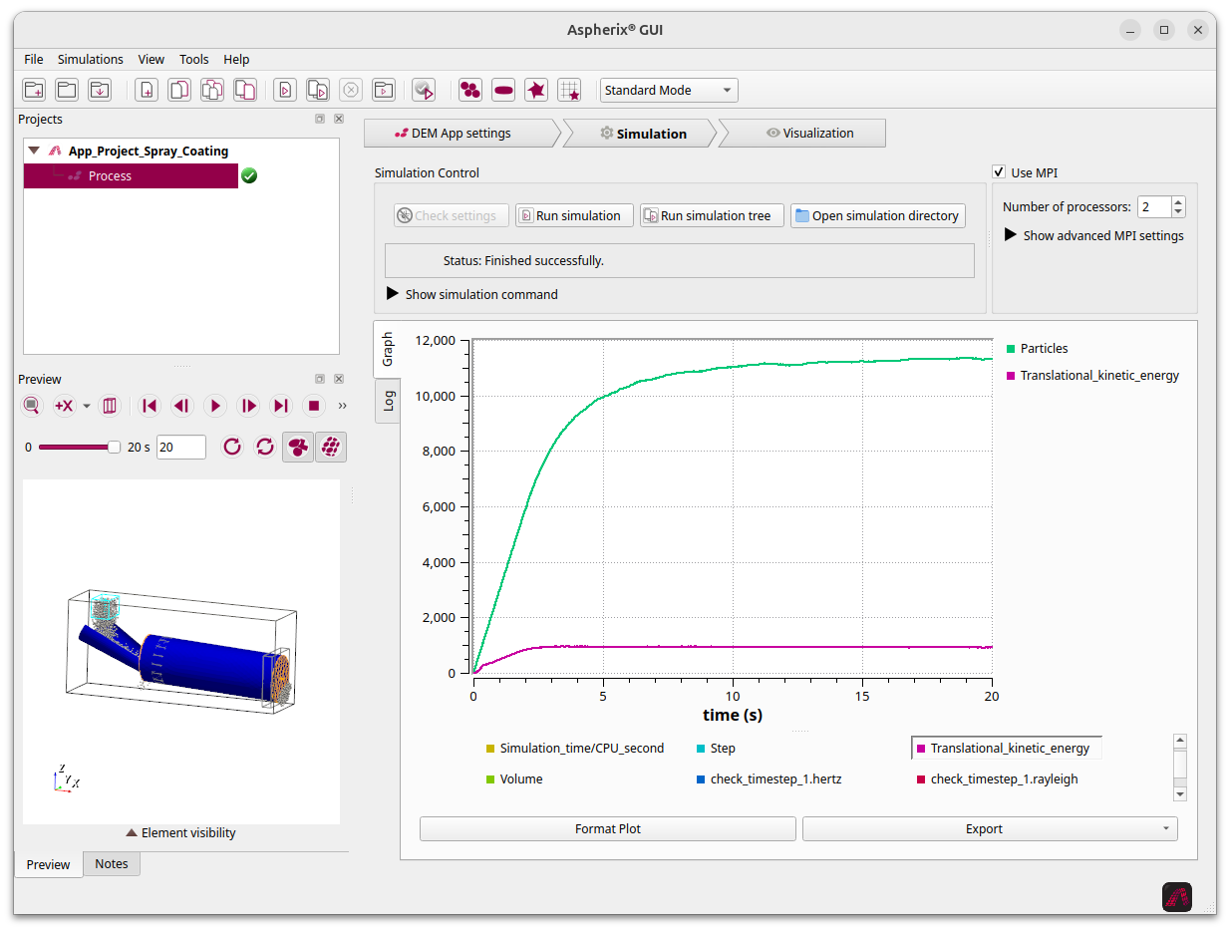Click the two-arrow refresh icon in Preview
Viewport: 1230px width, 931px height.
pos(265,447)
